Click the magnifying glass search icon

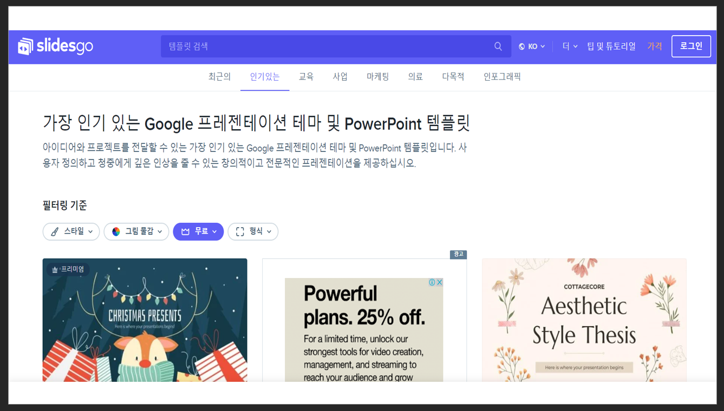pyautogui.click(x=497, y=46)
